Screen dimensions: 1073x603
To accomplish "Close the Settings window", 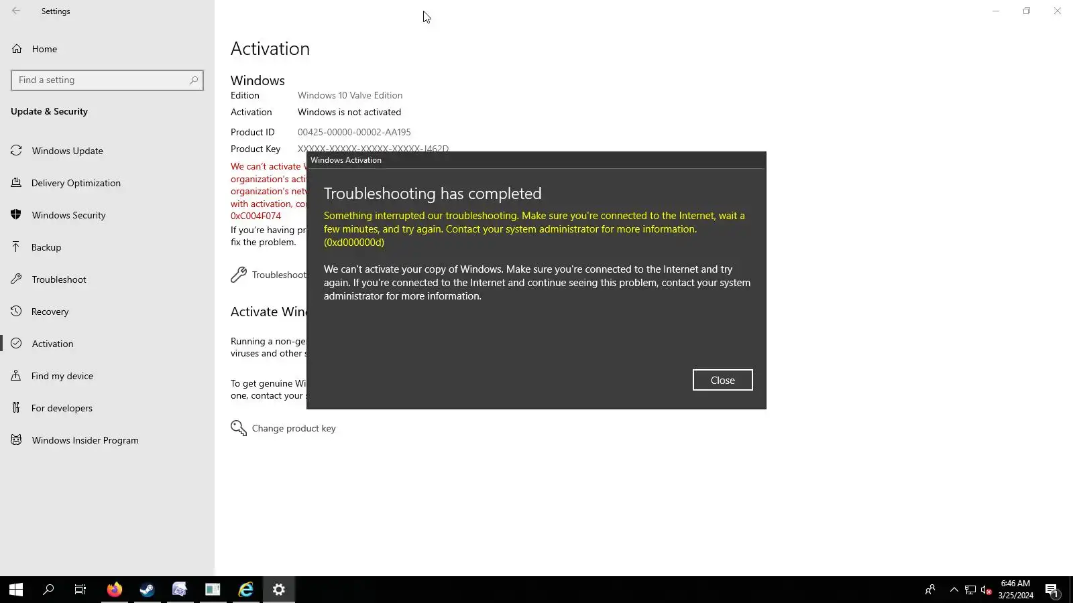I will [1058, 11].
